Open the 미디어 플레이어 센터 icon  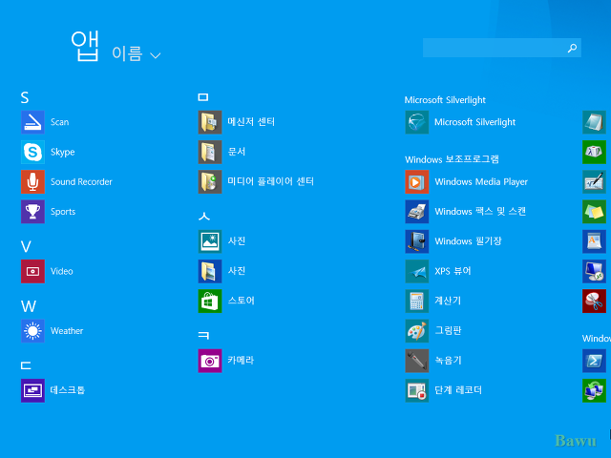tap(210, 181)
